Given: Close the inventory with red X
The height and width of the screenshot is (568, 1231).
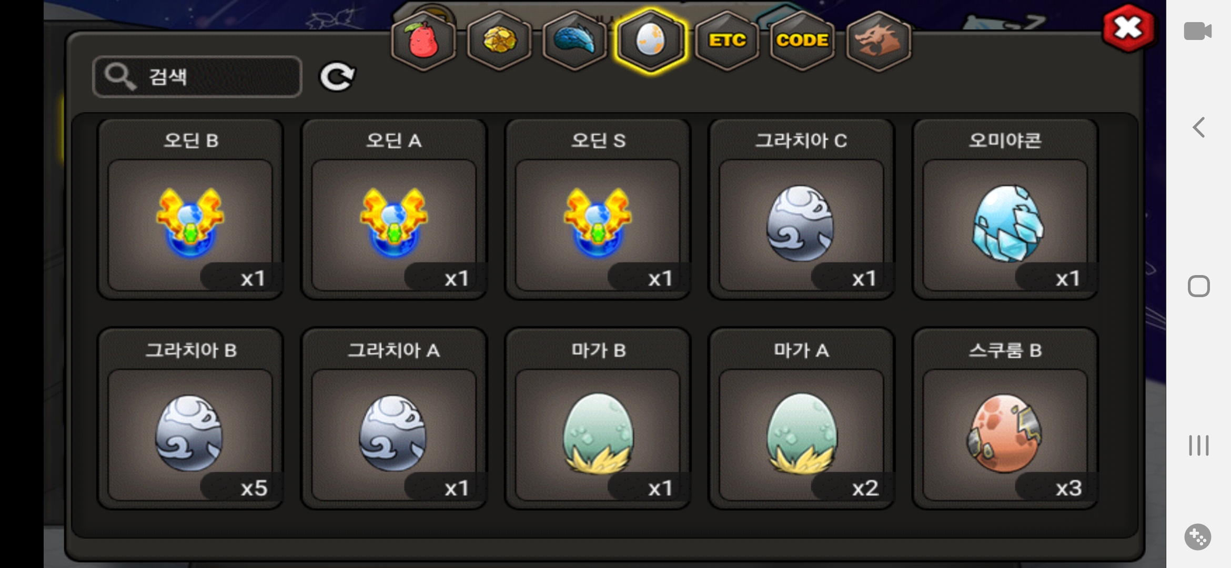Looking at the screenshot, I should coord(1128,28).
